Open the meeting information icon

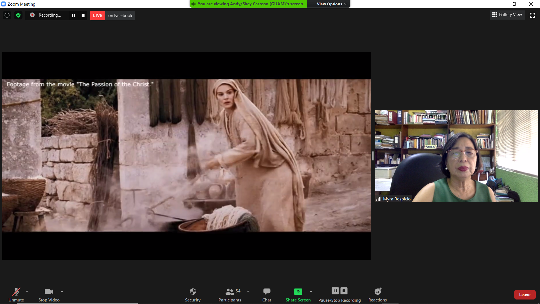click(x=7, y=15)
